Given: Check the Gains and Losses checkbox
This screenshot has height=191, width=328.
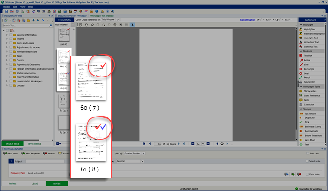Looking at the screenshot, I should (11, 43).
